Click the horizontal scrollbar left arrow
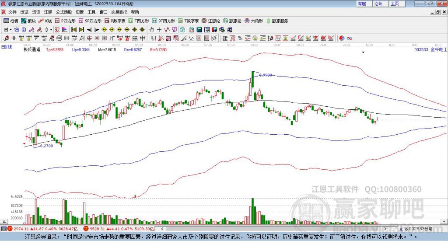448x241 pixels. click(x=162, y=229)
